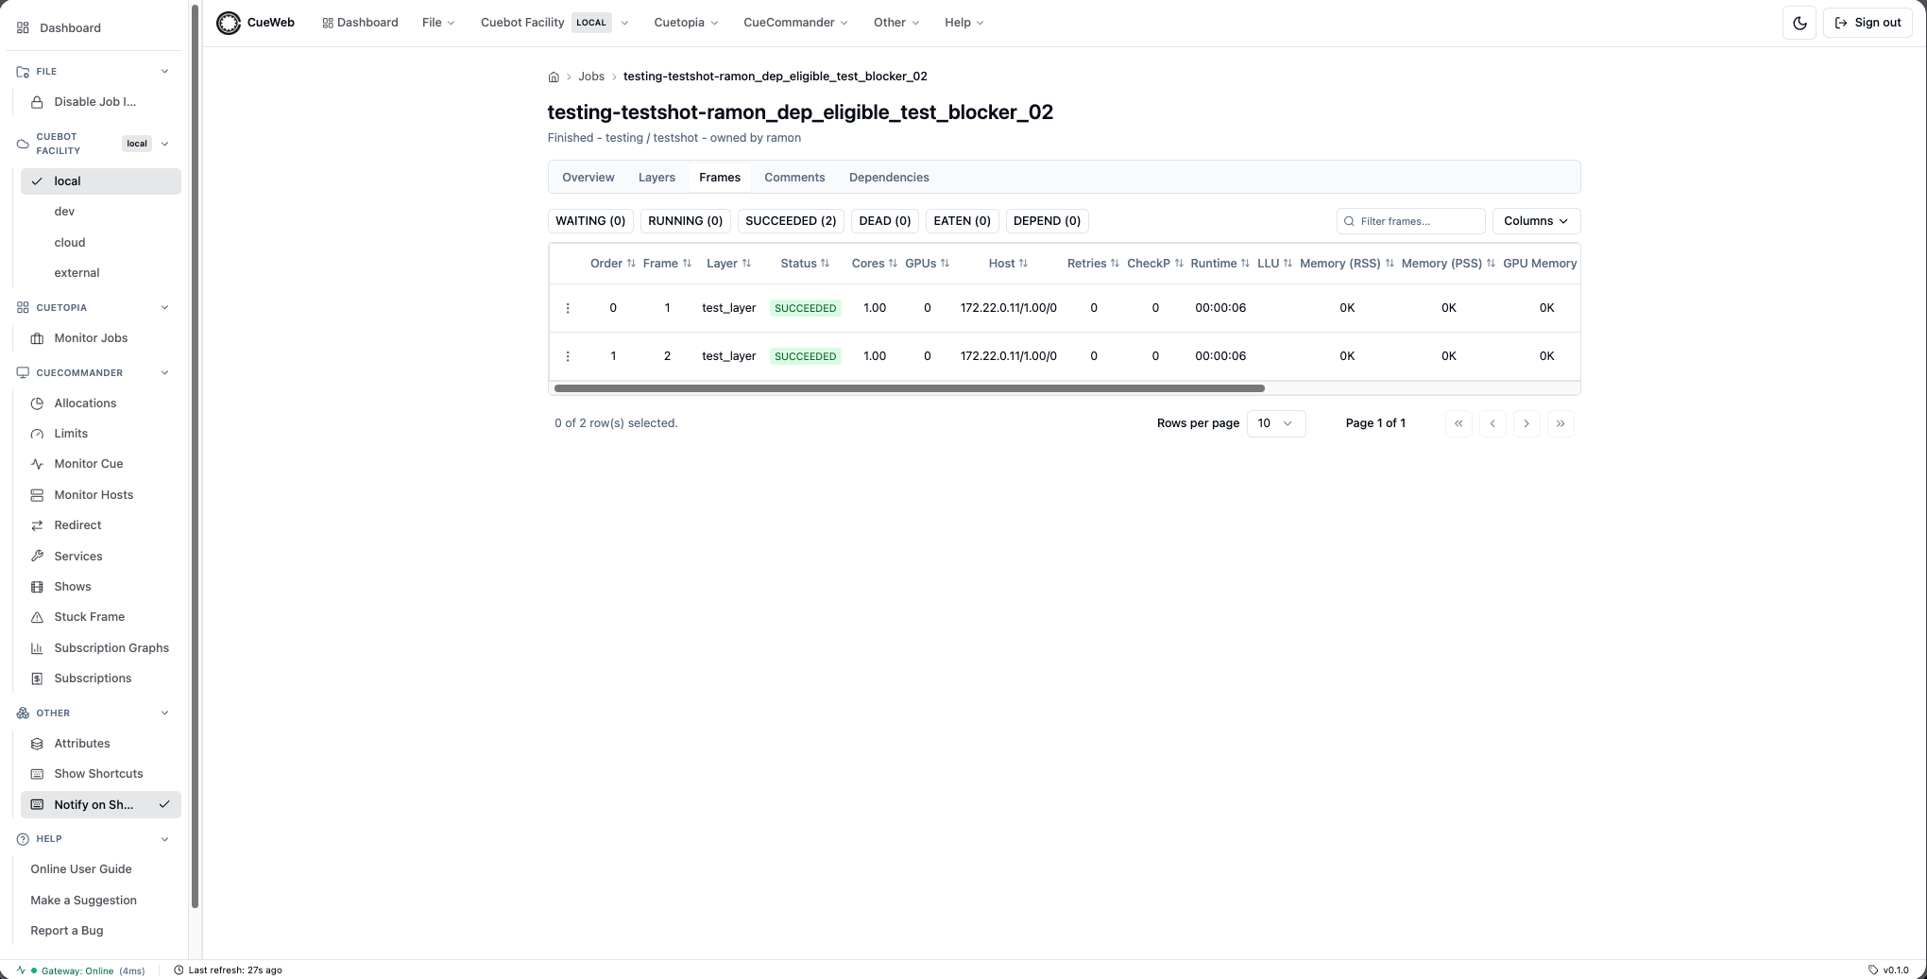This screenshot has width=1927, height=979.
Task: Click the home breadcrumb icon
Action: (554, 77)
